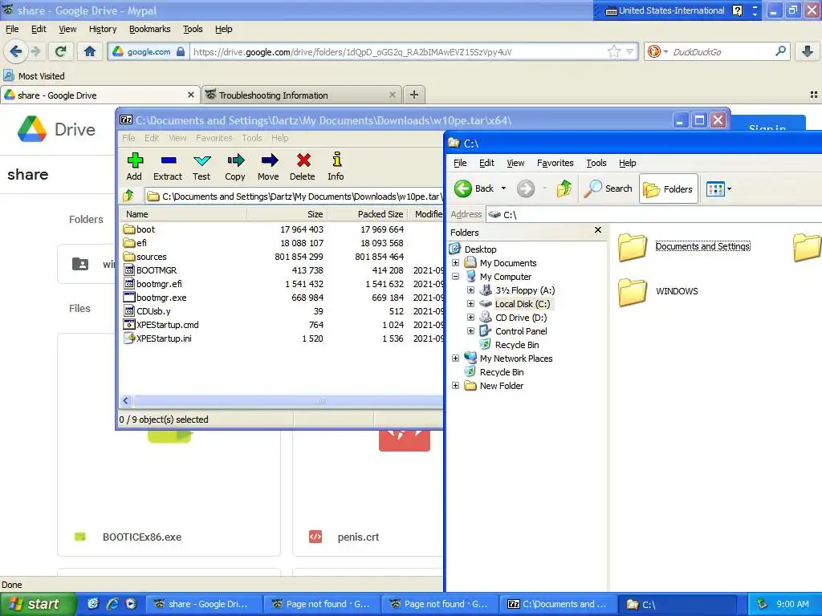Click the Windows start button
Viewport: 822px width, 616px height.
click(x=38, y=604)
